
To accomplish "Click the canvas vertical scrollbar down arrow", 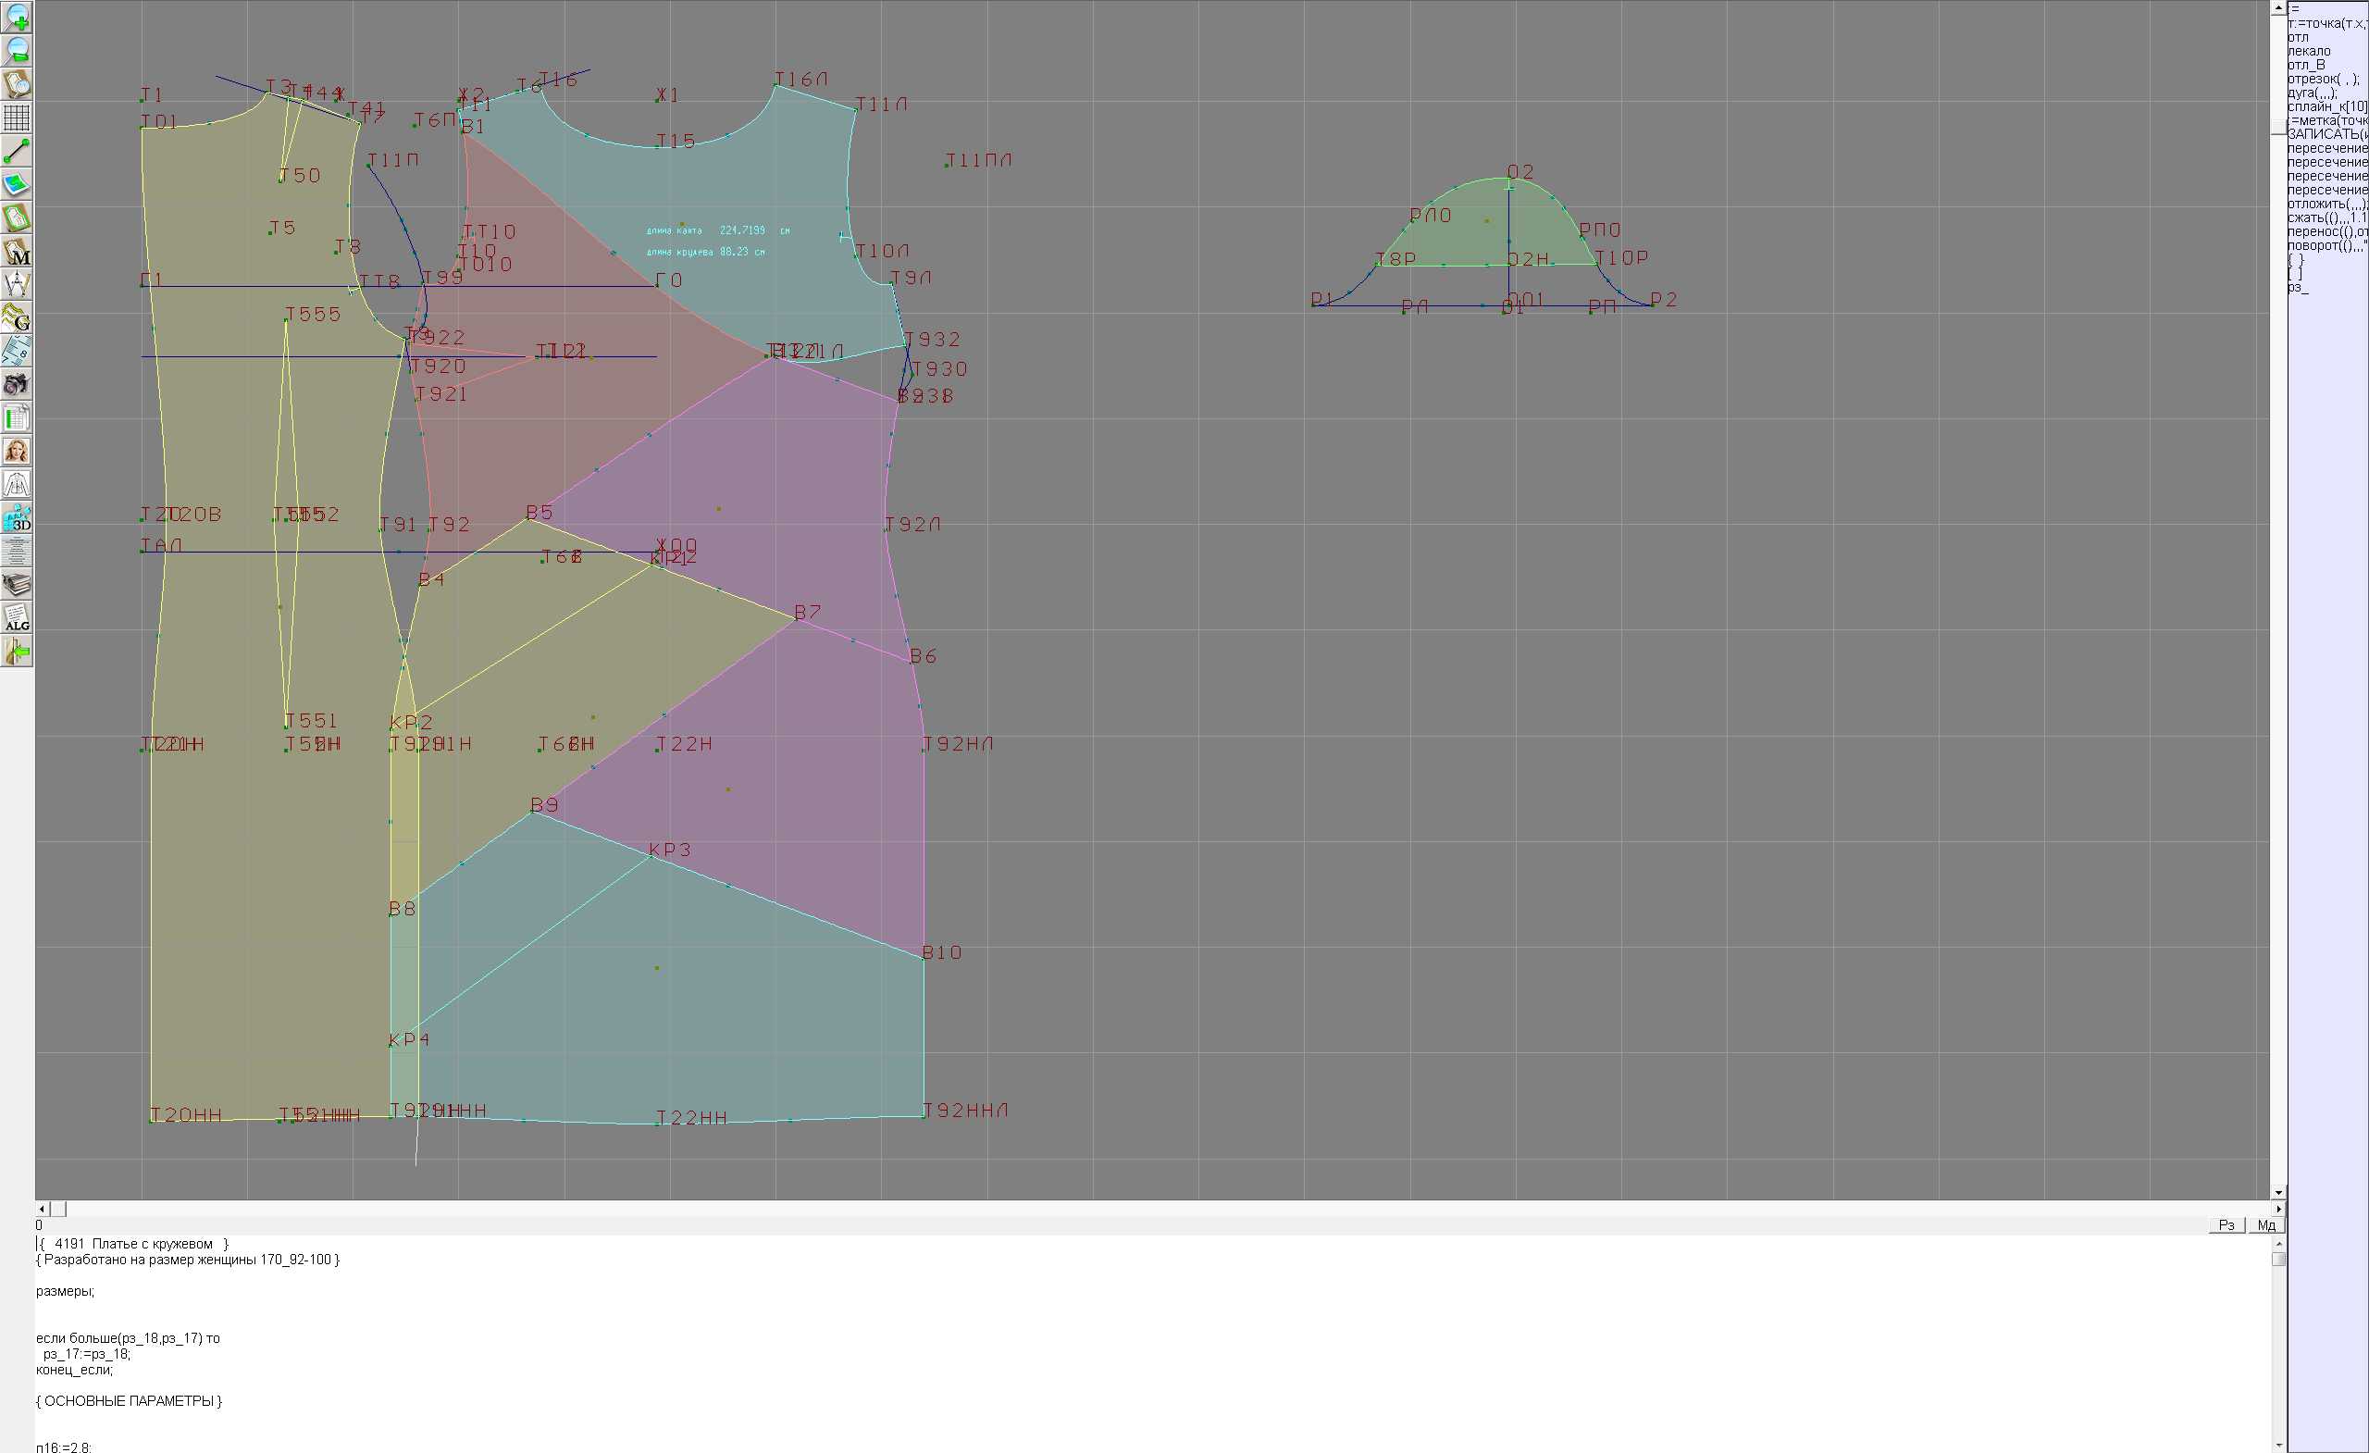I will click(x=2277, y=1192).
